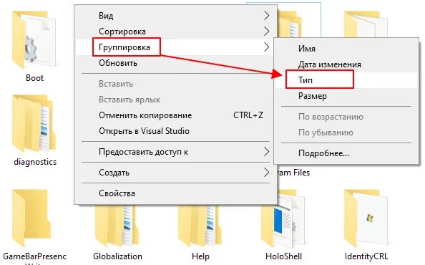The width and height of the screenshot is (425, 265).
Task: Select the GameBarPresenceWriter folder icon
Action: coord(31,218)
